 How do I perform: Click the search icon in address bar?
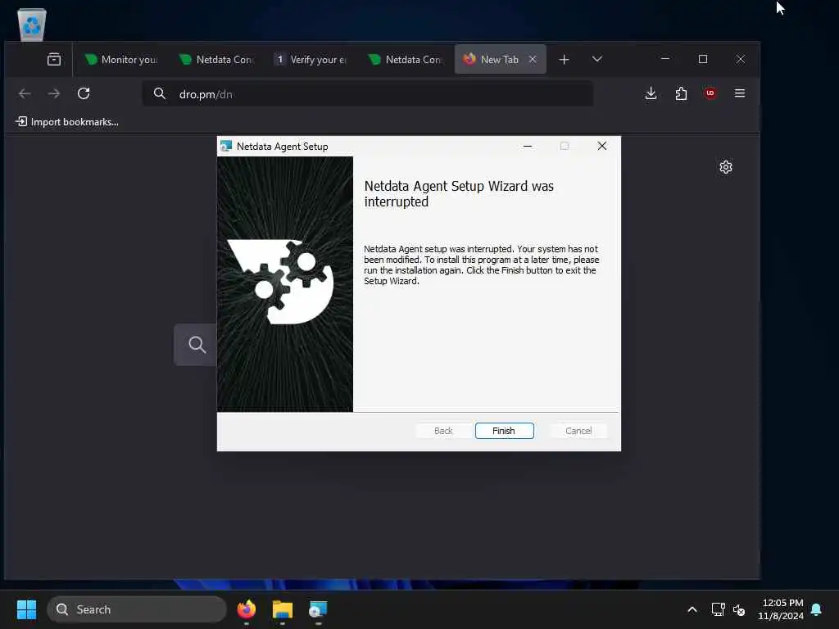pos(160,94)
